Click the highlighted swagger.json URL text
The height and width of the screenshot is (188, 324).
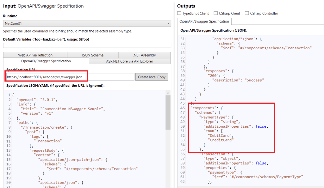[x=46, y=76]
